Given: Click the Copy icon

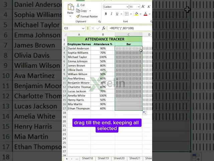Looking at the screenshot, I should coord(78,11).
